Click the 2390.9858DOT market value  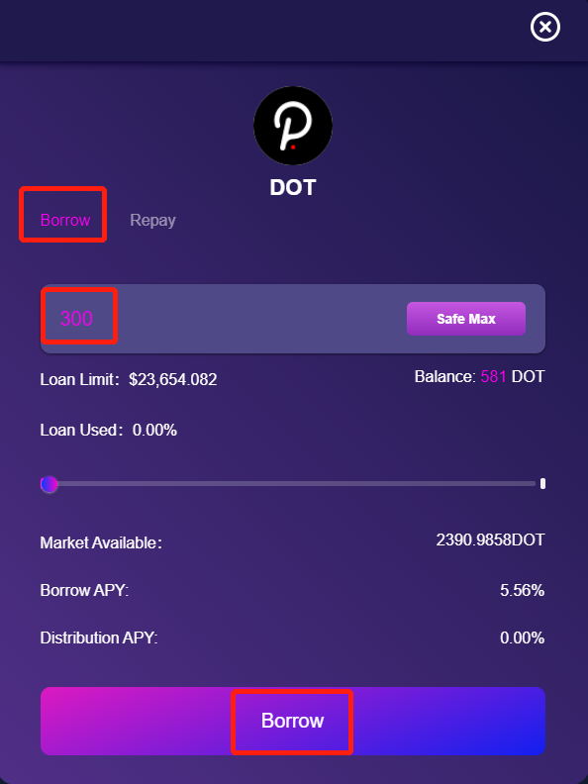click(490, 540)
